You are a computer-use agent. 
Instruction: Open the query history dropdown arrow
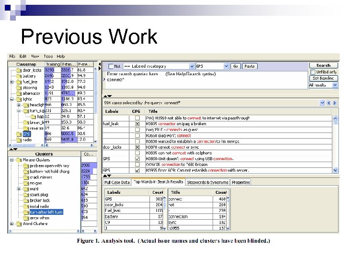point(322,103)
